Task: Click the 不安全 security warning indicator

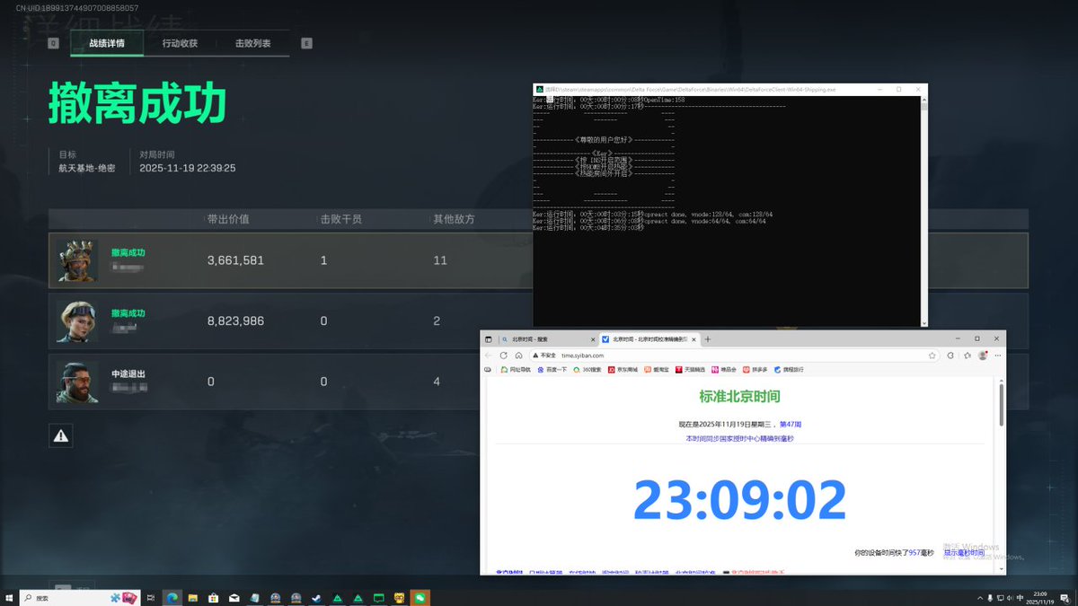Action: (x=545, y=356)
